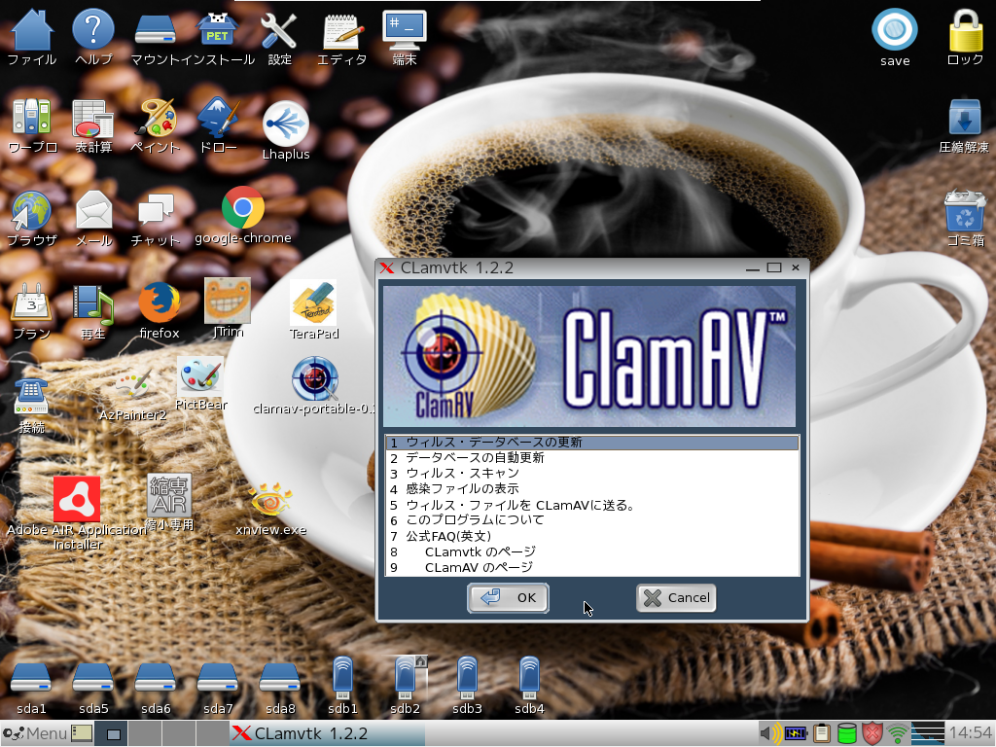Open the プラン calendar icon

pos(30,302)
